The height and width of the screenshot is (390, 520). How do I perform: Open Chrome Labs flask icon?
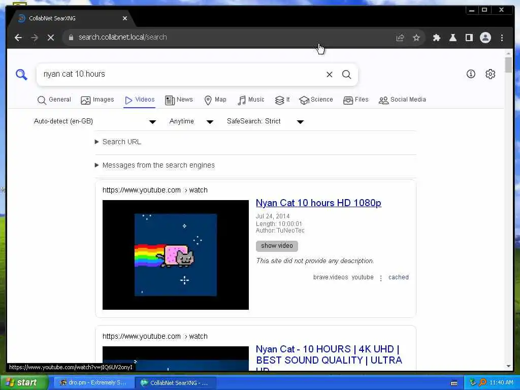point(452,38)
